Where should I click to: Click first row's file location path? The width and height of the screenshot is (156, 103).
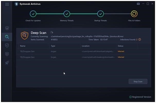click(x=98, y=51)
